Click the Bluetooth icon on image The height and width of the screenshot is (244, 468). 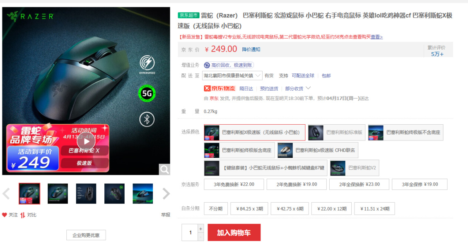pyautogui.click(x=147, y=119)
